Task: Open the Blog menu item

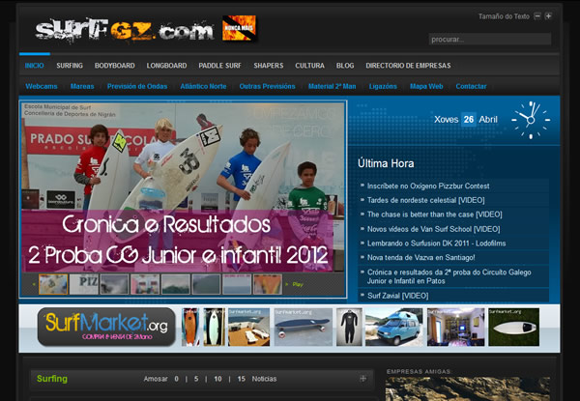Action: (x=345, y=66)
